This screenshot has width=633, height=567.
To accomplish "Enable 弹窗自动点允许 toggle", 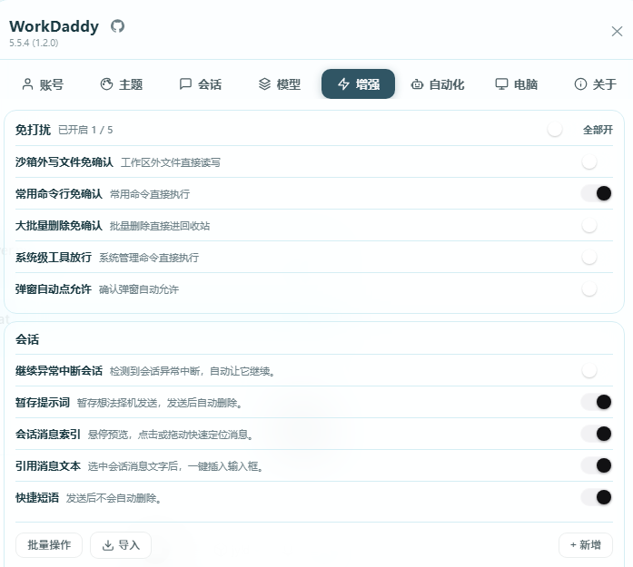I will [597, 289].
